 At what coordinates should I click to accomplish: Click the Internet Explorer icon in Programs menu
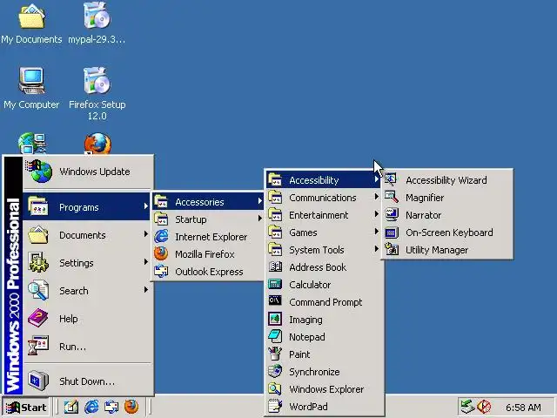[x=161, y=236]
